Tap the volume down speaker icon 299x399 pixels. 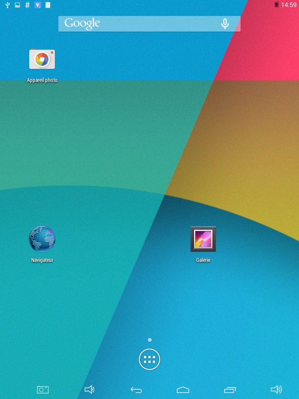(x=89, y=389)
